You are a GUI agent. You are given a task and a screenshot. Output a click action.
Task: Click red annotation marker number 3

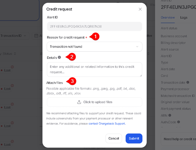(72, 81)
